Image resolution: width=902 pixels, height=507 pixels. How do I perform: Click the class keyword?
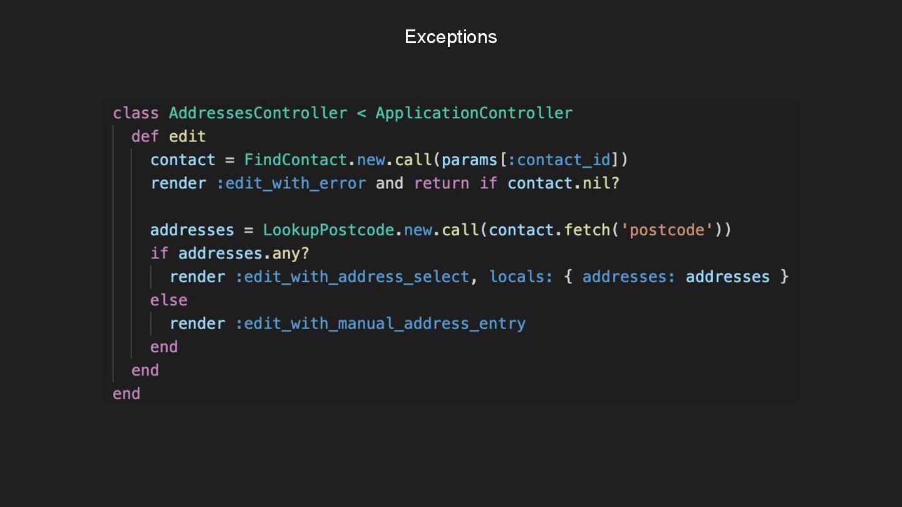pyautogui.click(x=136, y=113)
